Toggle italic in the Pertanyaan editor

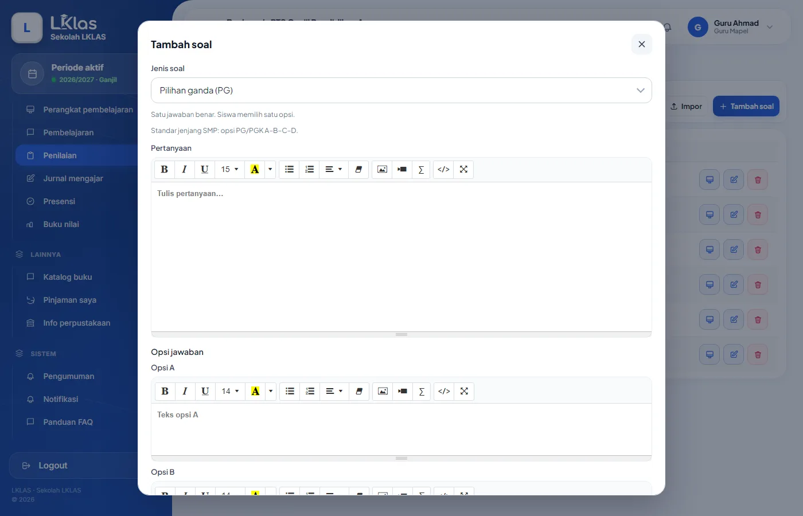pos(184,169)
